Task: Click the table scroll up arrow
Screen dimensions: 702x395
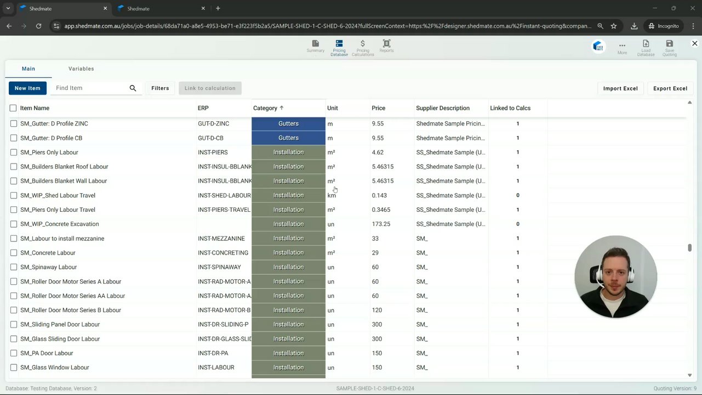Action: point(690,103)
